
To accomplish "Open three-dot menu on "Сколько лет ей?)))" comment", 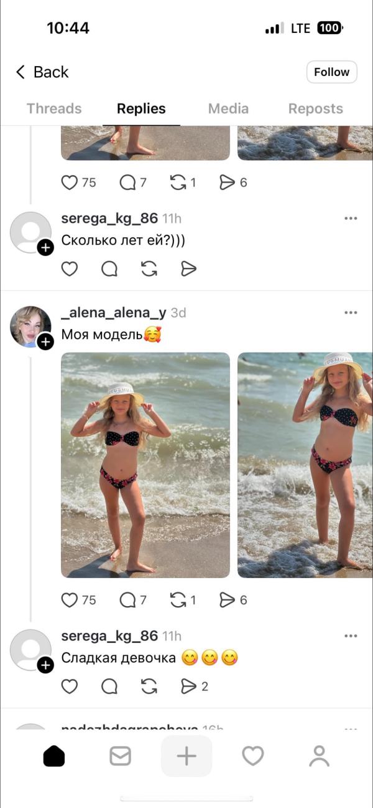I will (351, 218).
